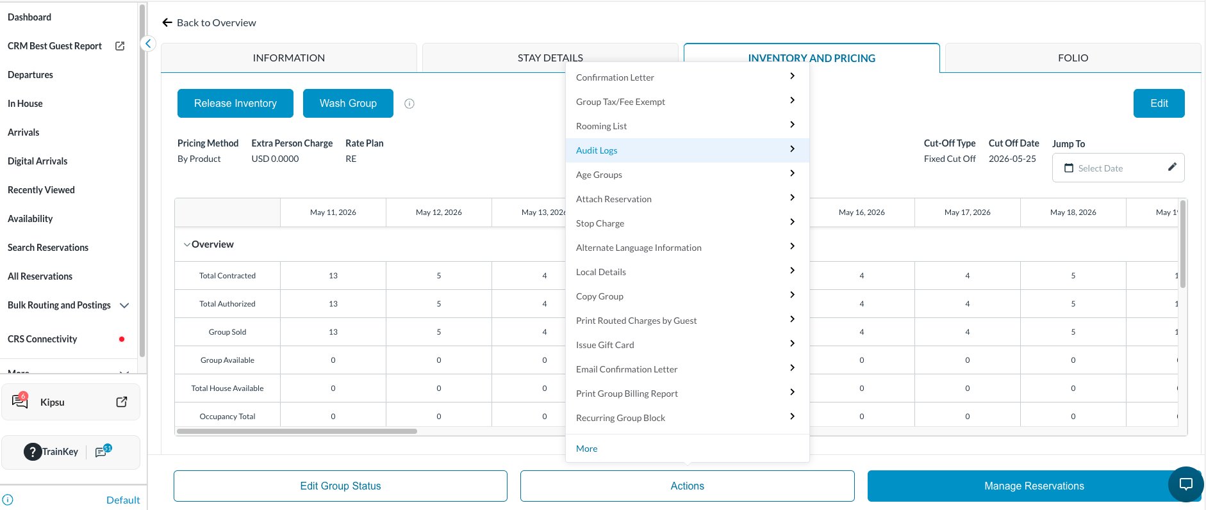Collapse the Overview section

click(x=186, y=244)
